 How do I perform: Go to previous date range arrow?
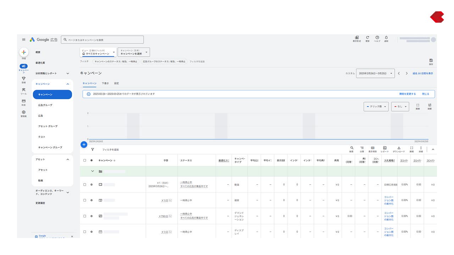399,73
